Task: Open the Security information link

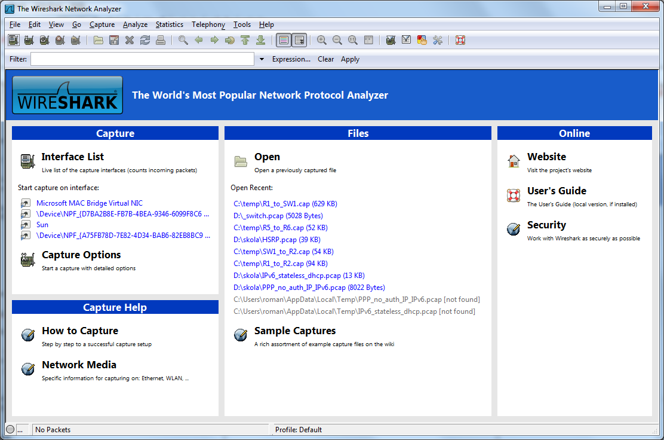Action: pyautogui.click(x=547, y=225)
